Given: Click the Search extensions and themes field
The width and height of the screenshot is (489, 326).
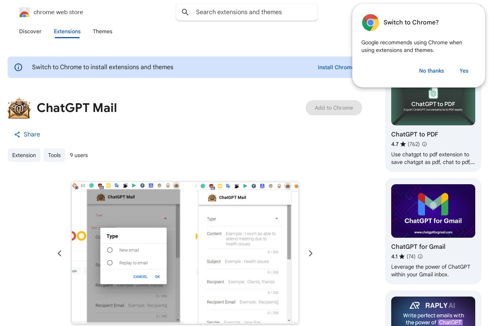Looking at the screenshot, I should point(247,12).
